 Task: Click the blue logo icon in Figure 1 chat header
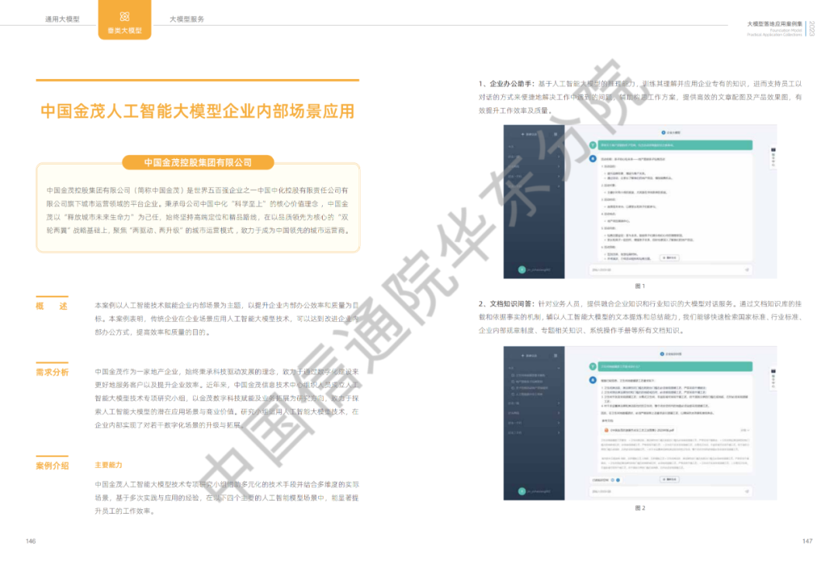[x=663, y=133]
